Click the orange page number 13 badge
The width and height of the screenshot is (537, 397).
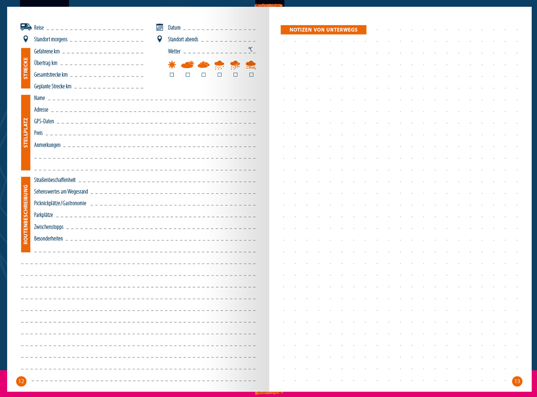(x=517, y=381)
